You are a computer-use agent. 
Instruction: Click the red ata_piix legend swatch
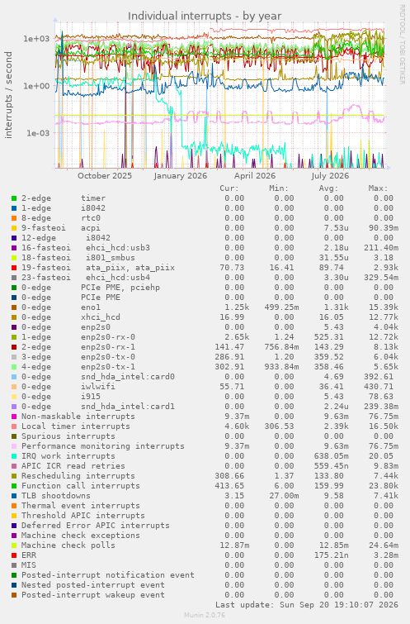click(x=14, y=268)
